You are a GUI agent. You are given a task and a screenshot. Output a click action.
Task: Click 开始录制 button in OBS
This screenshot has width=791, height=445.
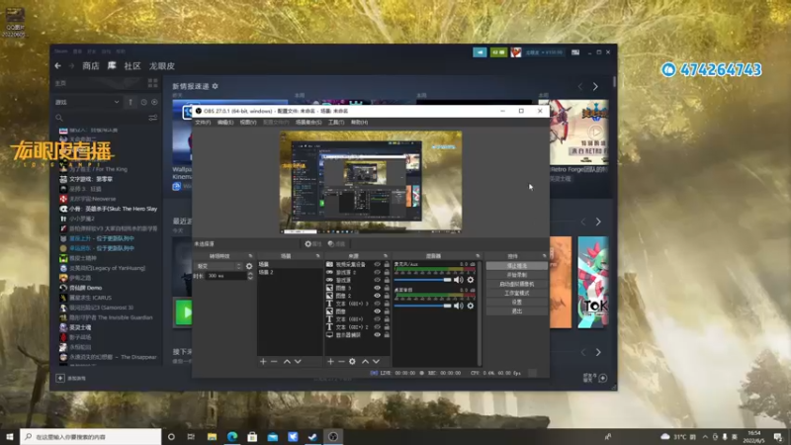(x=516, y=275)
